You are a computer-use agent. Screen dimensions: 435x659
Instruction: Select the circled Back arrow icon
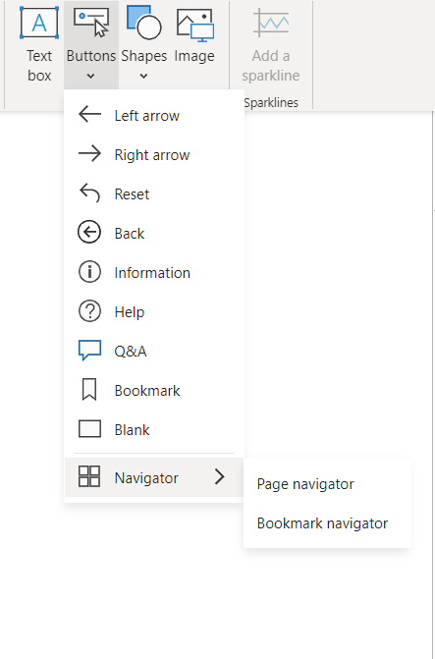89,232
